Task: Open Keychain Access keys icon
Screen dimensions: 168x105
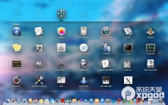Action: [x=39, y=64]
